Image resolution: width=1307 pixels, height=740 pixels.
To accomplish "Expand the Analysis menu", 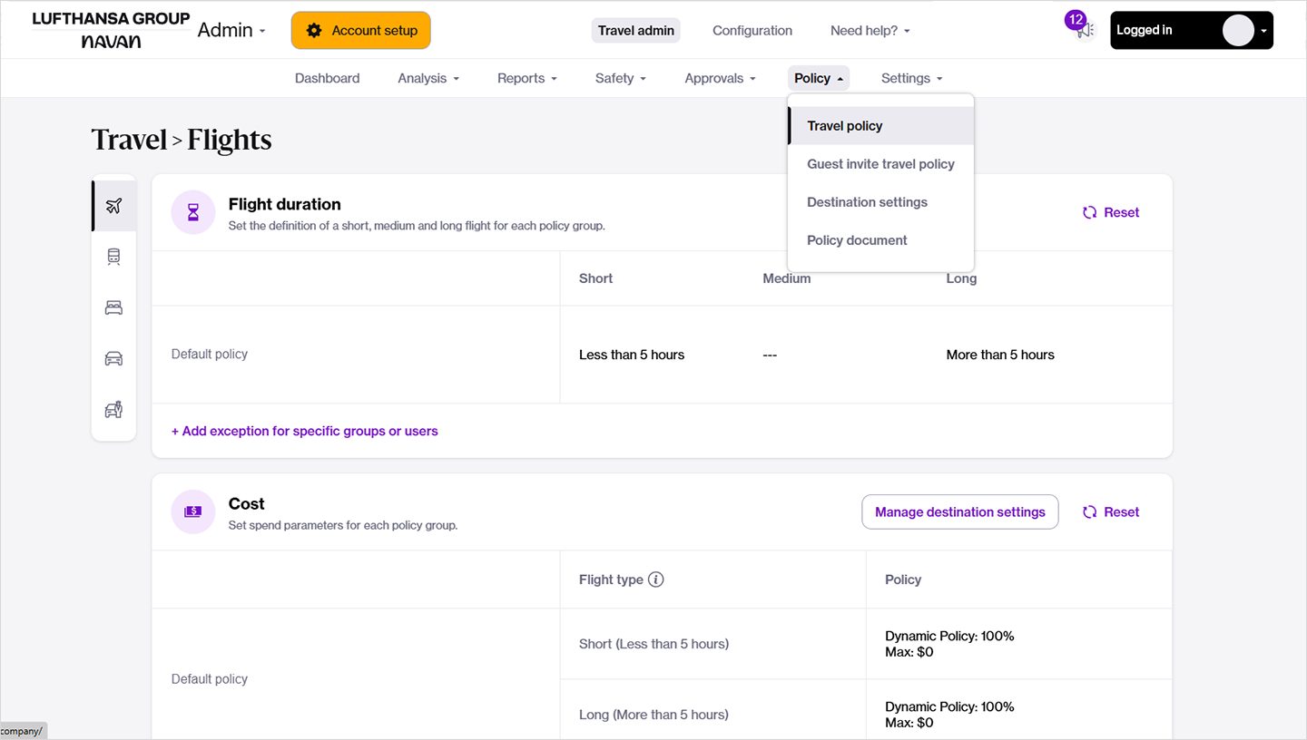I will [x=428, y=78].
